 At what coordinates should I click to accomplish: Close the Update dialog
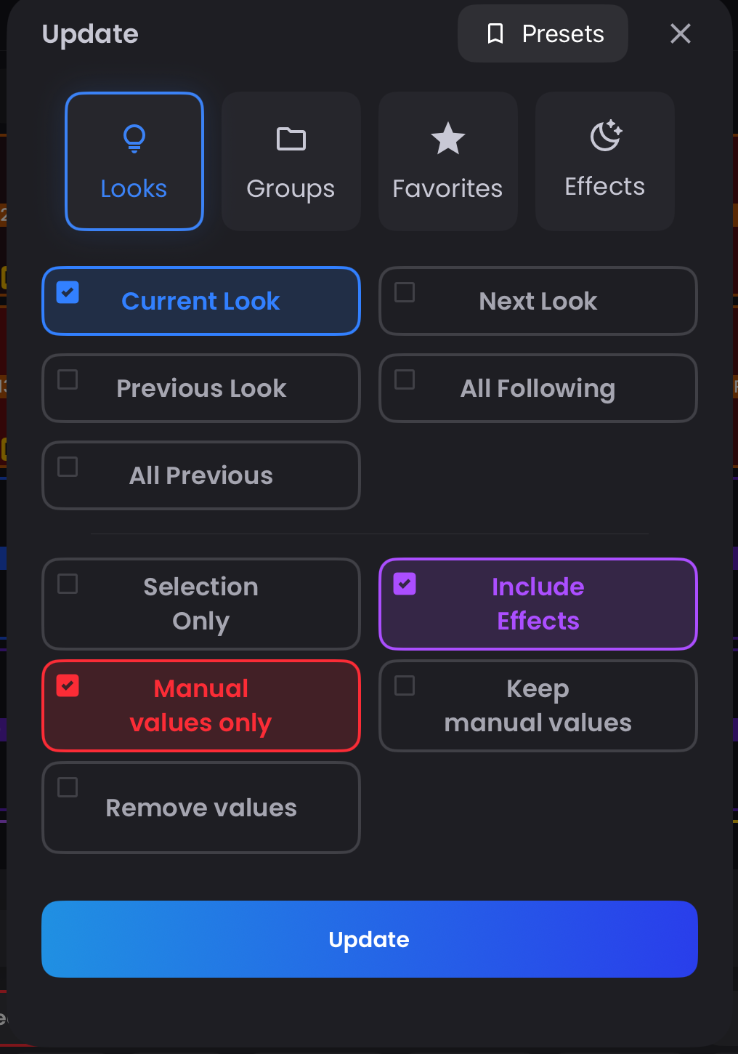(x=680, y=33)
